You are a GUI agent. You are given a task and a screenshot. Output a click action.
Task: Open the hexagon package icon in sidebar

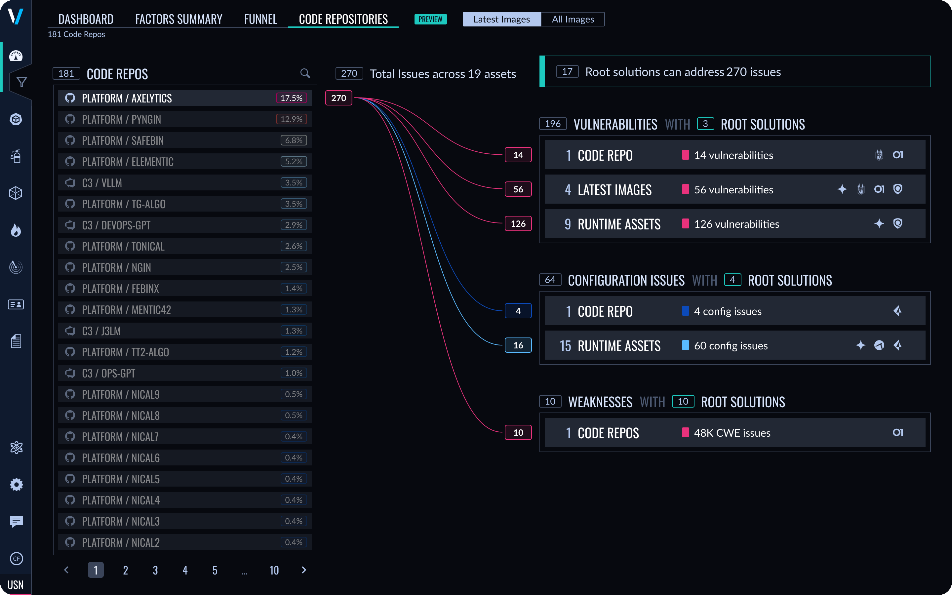[x=16, y=119]
